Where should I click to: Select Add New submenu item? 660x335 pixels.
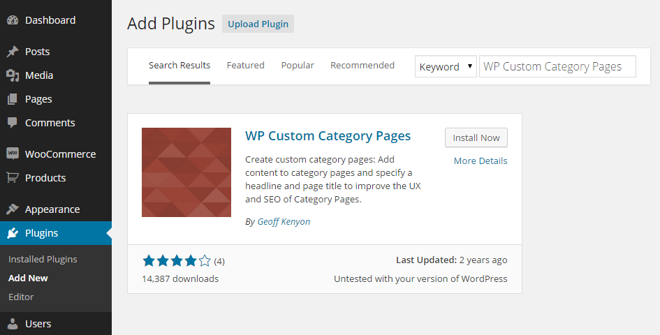[x=28, y=278]
